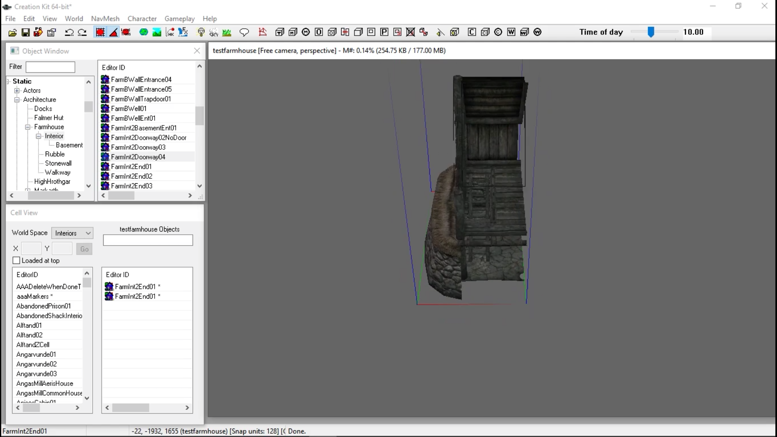777x437 pixels.
Task: Run Havok with the HK icon
Action: [170, 32]
